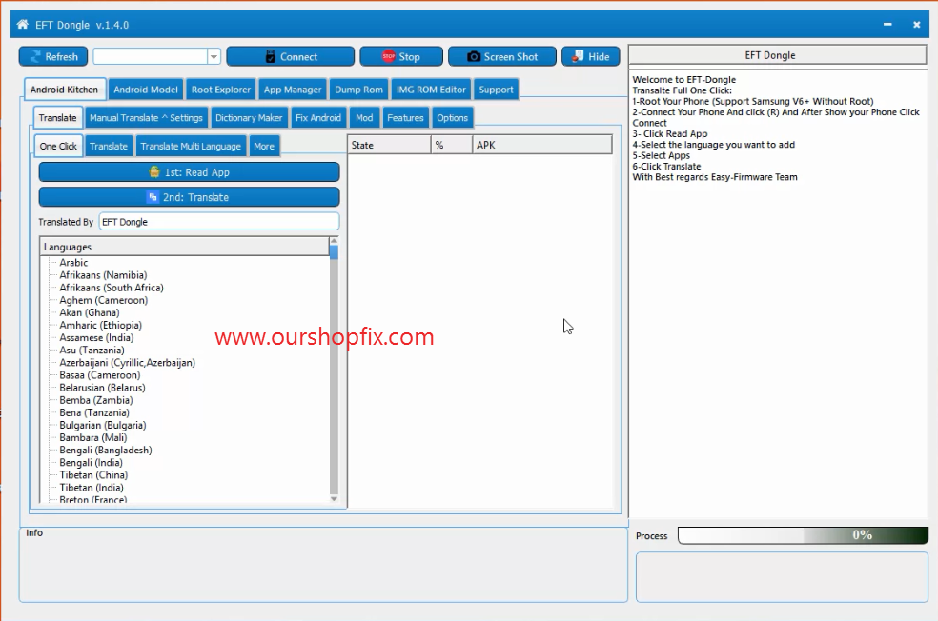Select Azerbaijani (Cyrillic,Azerbaijan) language
The width and height of the screenshot is (938, 621).
(127, 363)
